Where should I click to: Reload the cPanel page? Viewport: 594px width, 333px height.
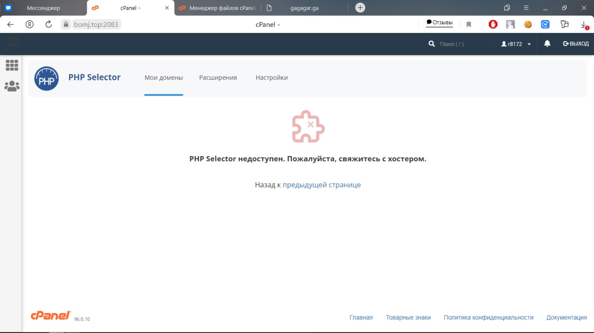pyautogui.click(x=48, y=25)
